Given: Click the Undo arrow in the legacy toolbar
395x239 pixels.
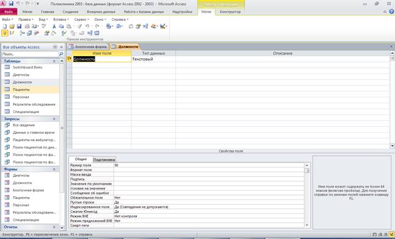Looking at the screenshot, I should [x=87, y=26].
